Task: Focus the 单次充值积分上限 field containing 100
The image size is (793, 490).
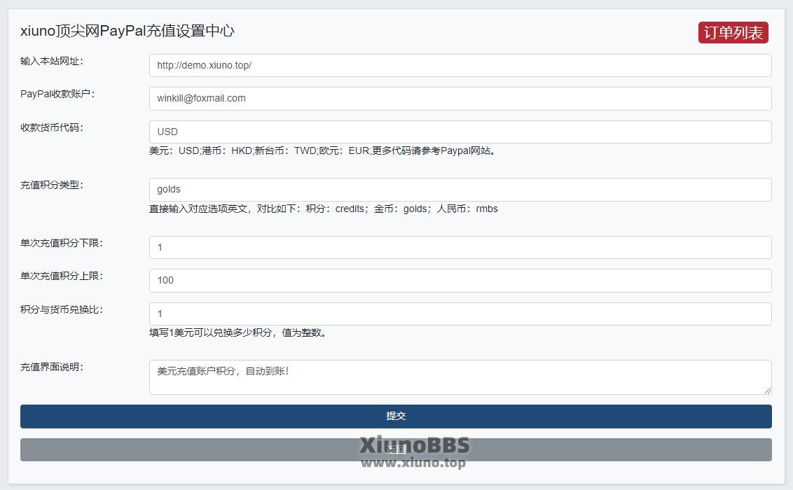Action: 460,281
